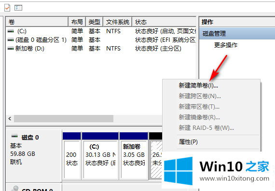Click the drive icon beside (C:) volume
Screen dimensions: 275x191
click(x=11, y=31)
